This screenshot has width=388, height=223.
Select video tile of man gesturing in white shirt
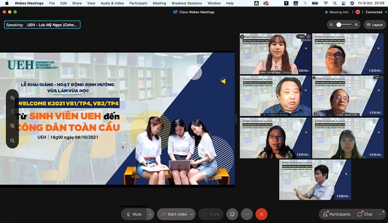click(x=315, y=180)
